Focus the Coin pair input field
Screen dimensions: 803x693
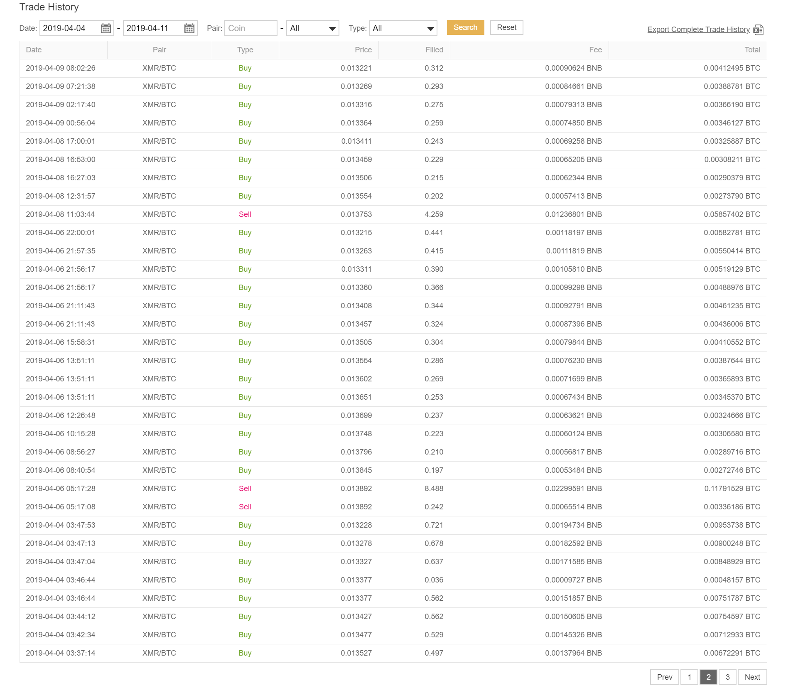(x=251, y=28)
